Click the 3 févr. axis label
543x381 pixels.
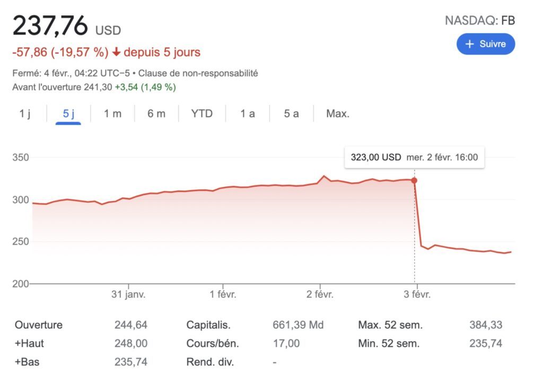coord(417,295)
